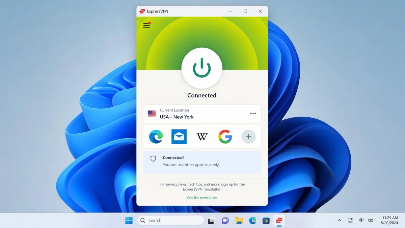Open the clock showing 11:25 AM
Viewport: 405px width, 228px height.
(x=390, y=221)
